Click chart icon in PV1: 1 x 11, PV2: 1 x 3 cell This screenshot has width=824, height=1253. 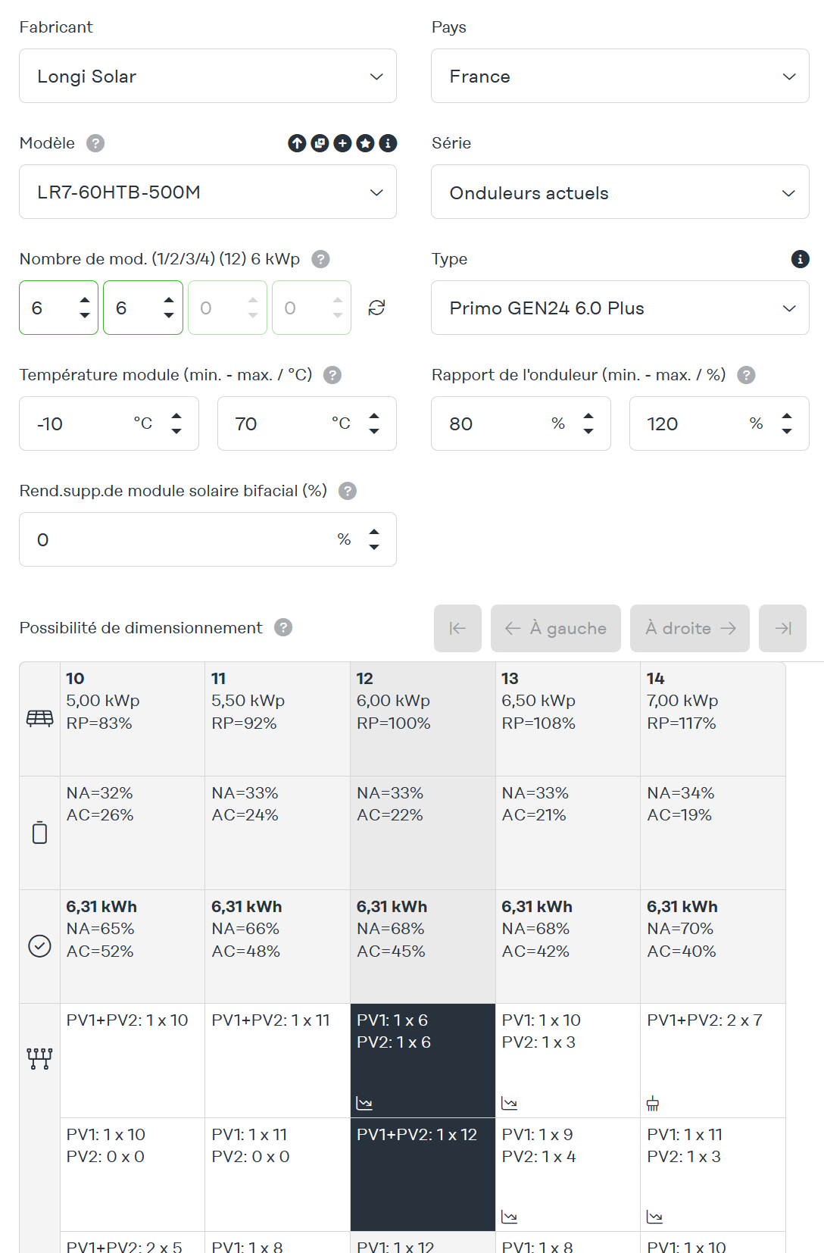point(655,1217)
